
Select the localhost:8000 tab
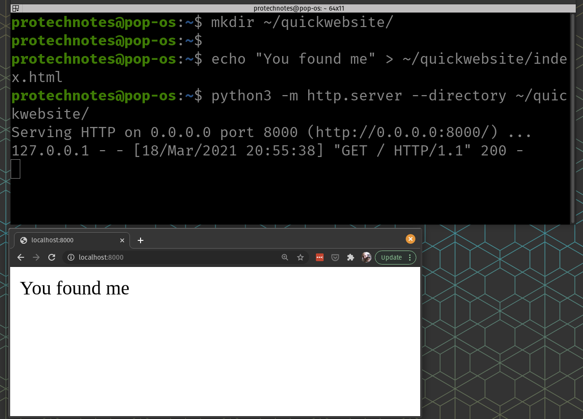(x=72, y=240)
